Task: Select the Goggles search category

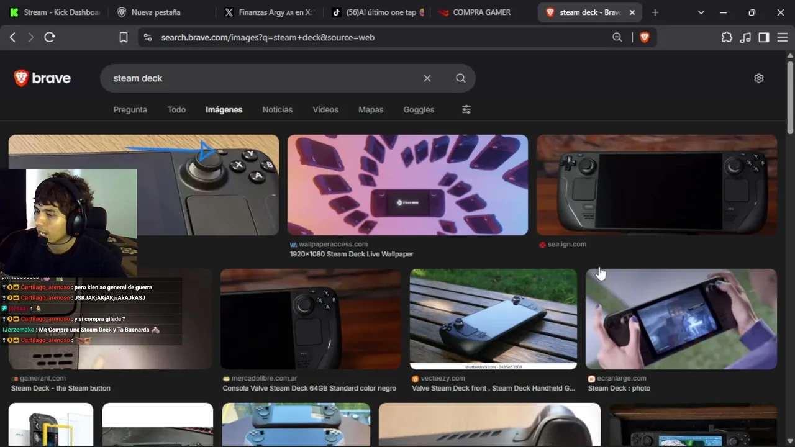Action: [x=419, y=109]
